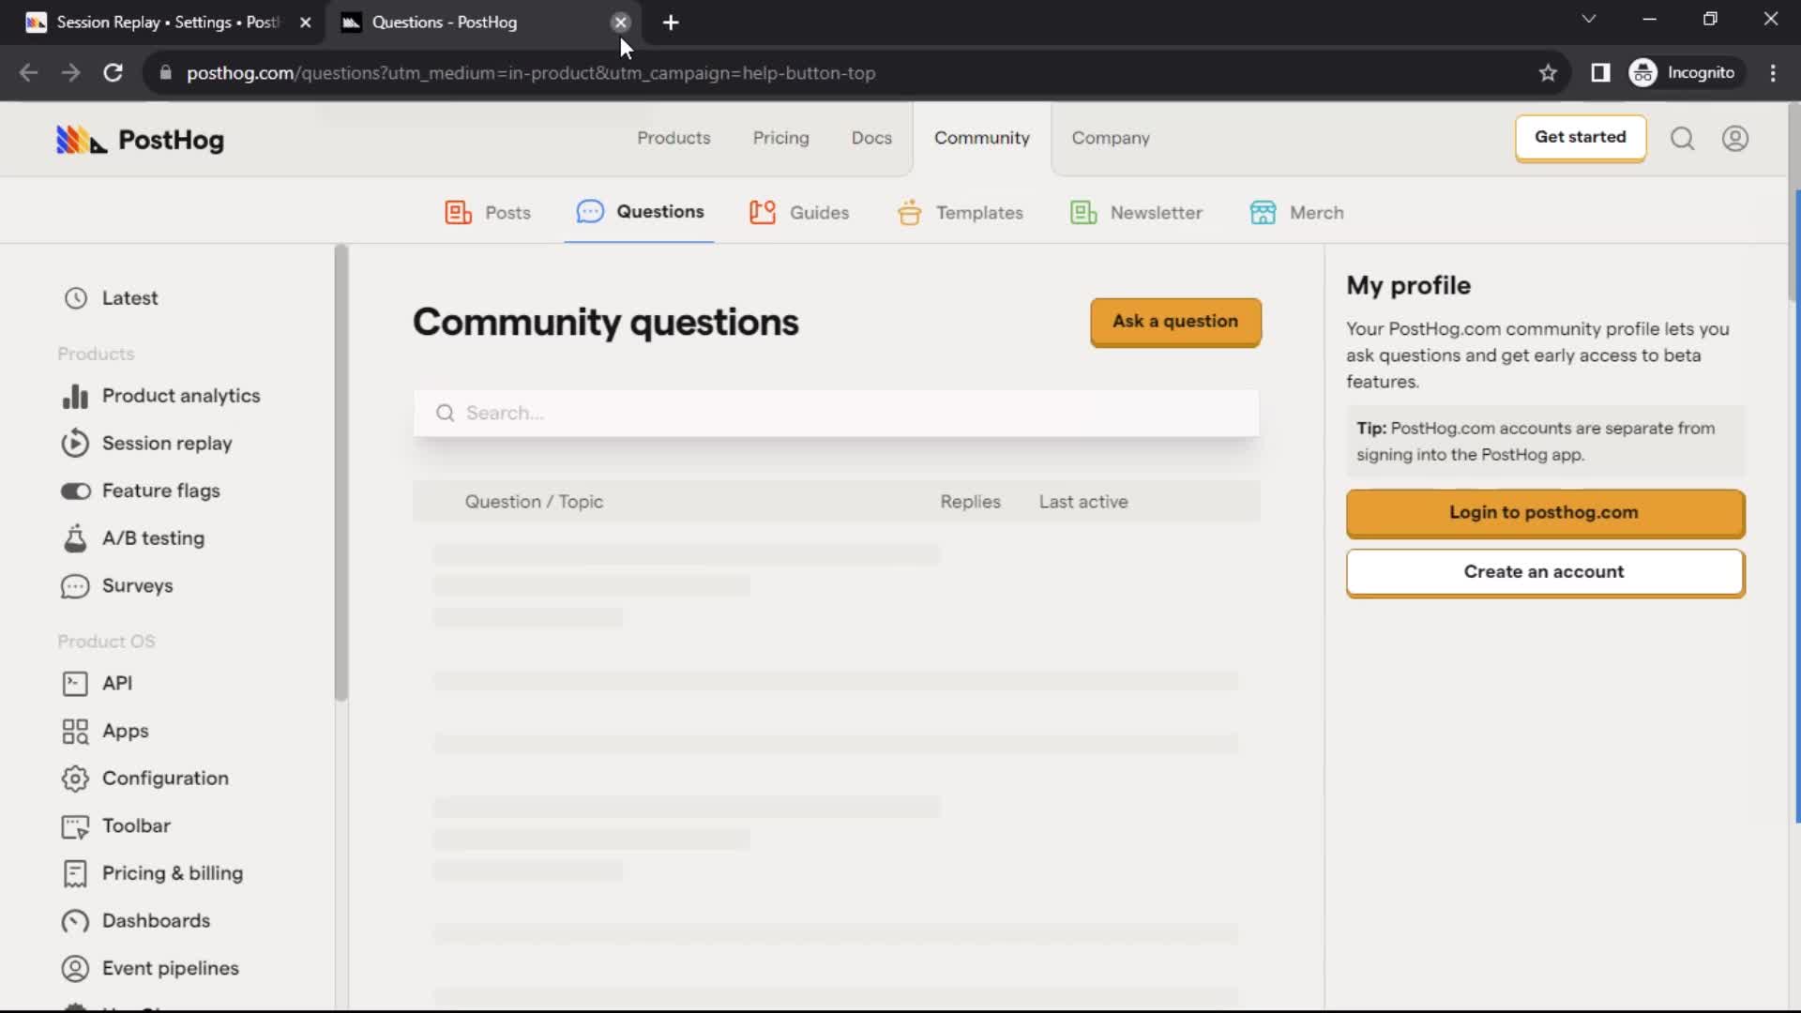This screenshot has width=1801, height=1013.
Task: Open the Pricing nav item
Action: (780, 138)
